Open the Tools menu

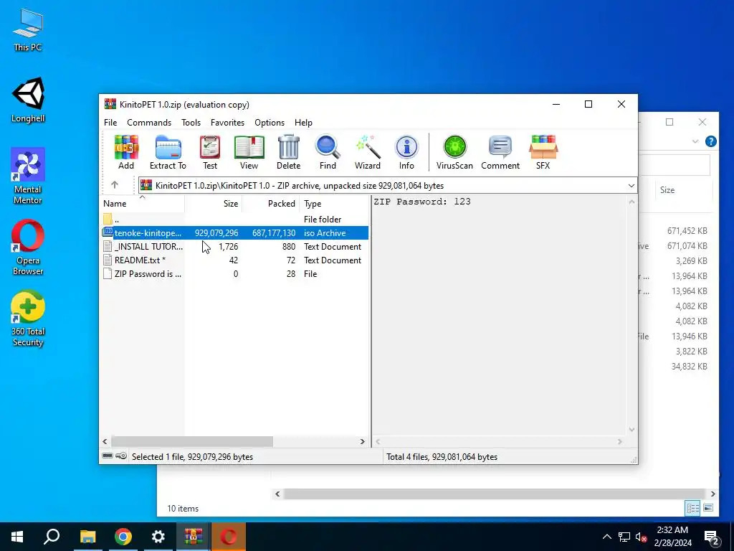click(x=191, y=122)
